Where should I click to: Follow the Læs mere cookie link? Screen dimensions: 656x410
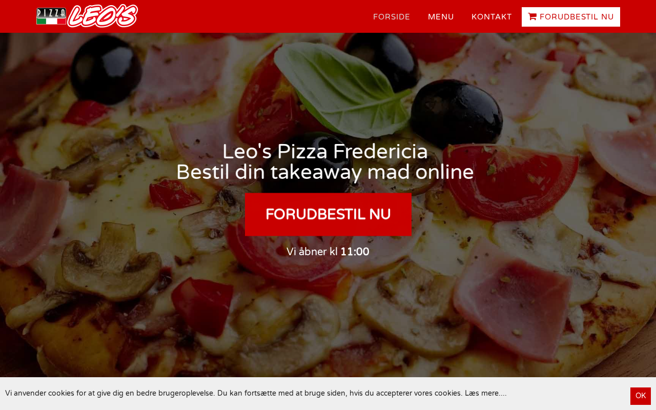[x=485, y=394]
